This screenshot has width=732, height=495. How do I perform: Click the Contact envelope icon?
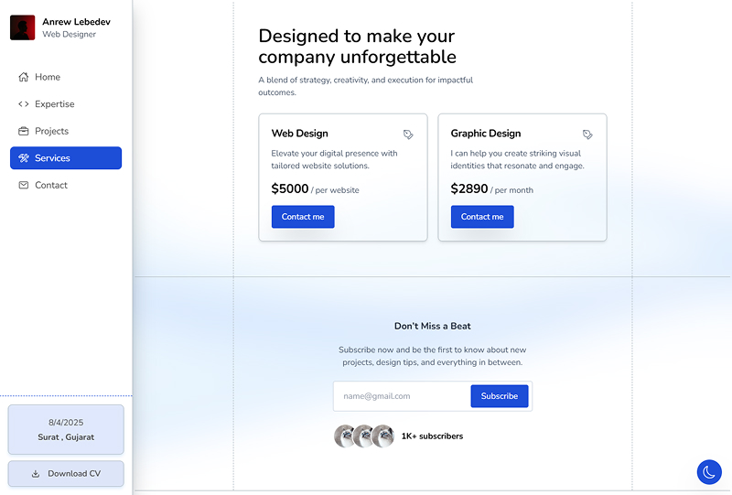[24, 186]
